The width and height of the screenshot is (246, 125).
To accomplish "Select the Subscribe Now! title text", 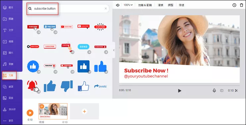I will tap(146, 71).
